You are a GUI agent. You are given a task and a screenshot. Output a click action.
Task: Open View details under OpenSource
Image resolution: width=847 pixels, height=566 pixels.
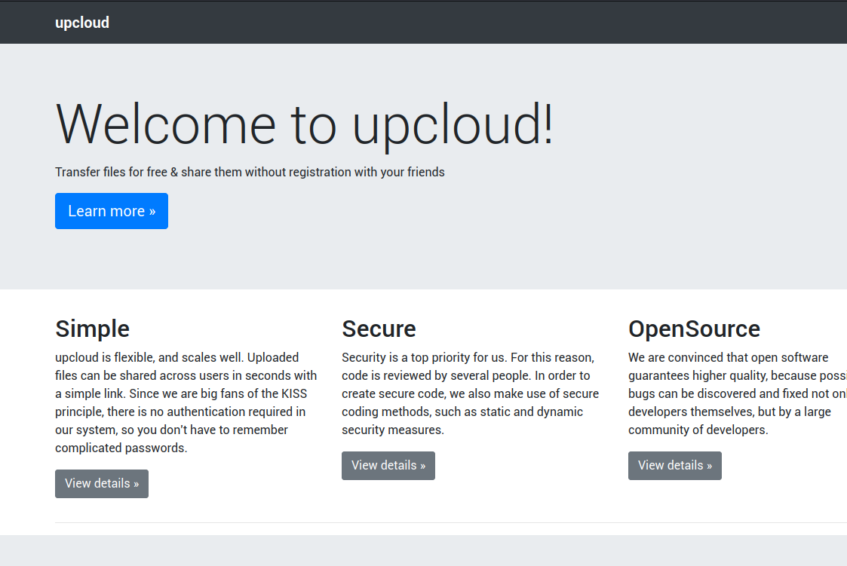tap(675, 466)
